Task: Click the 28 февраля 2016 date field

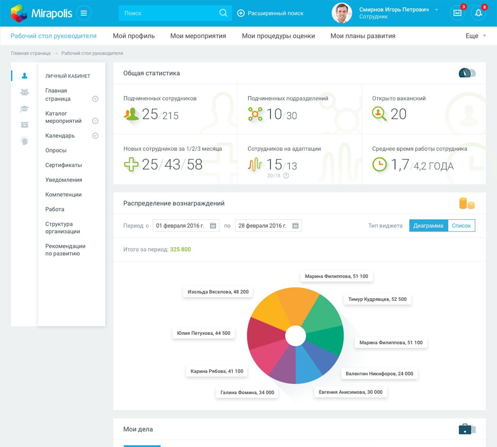Action: click(x=268, y=226)
